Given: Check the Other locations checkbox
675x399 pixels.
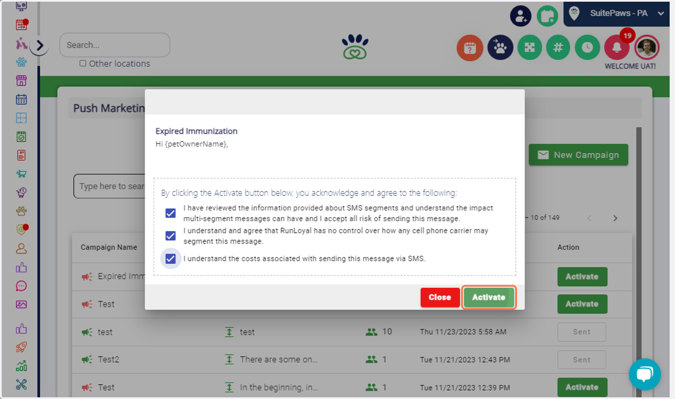Looking at the screenshot, I should click(x=83, y=63).
